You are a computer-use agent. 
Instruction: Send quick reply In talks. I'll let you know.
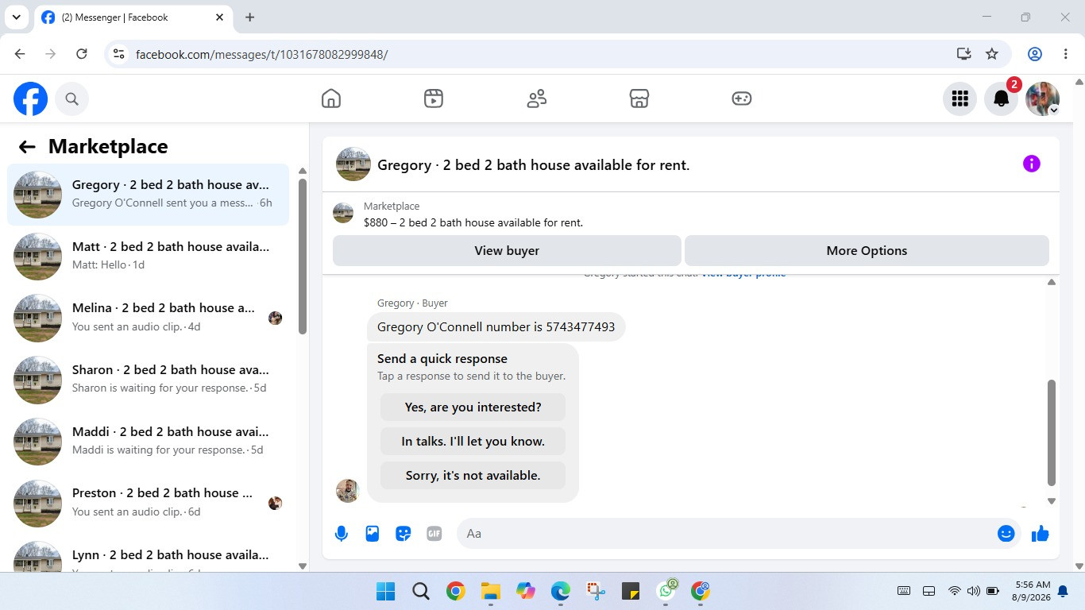(x=473, y=442)
